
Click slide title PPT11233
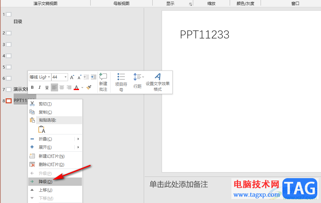pyautogui.click(x=204, y=35)
